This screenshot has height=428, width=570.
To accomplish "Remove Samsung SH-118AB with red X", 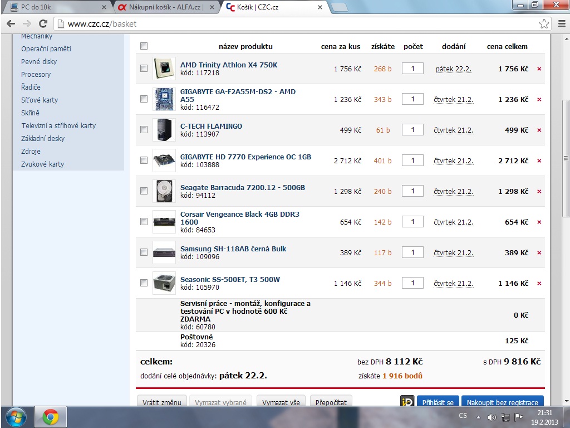I will [x=539, y=252].
